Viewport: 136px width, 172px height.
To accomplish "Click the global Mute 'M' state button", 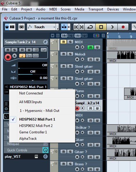I will tap(64, 35).
